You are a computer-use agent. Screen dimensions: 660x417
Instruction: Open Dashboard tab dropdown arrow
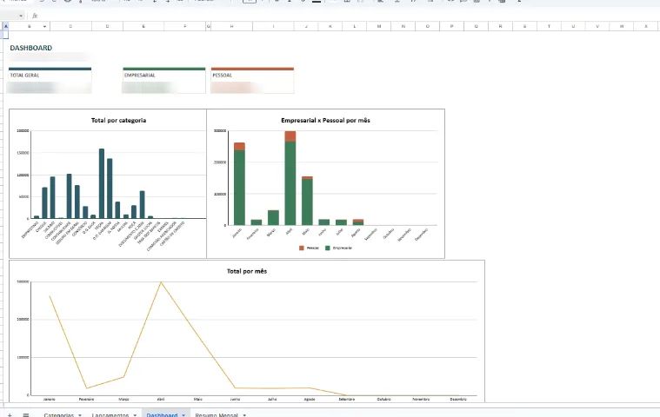(x=183, y=415)
